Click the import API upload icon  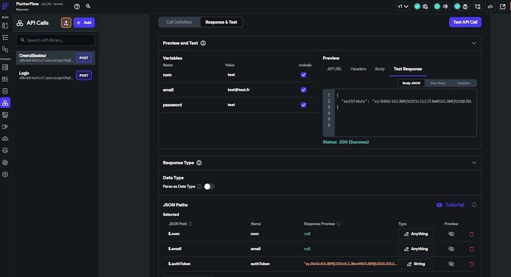66,22
